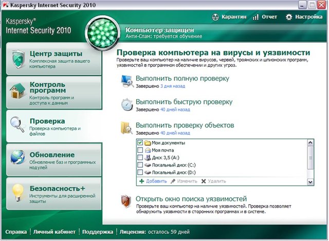This screenshot has width=329, height=241.
Task: Select the Локальный диск (C:) row text
Action: point(174,165)
